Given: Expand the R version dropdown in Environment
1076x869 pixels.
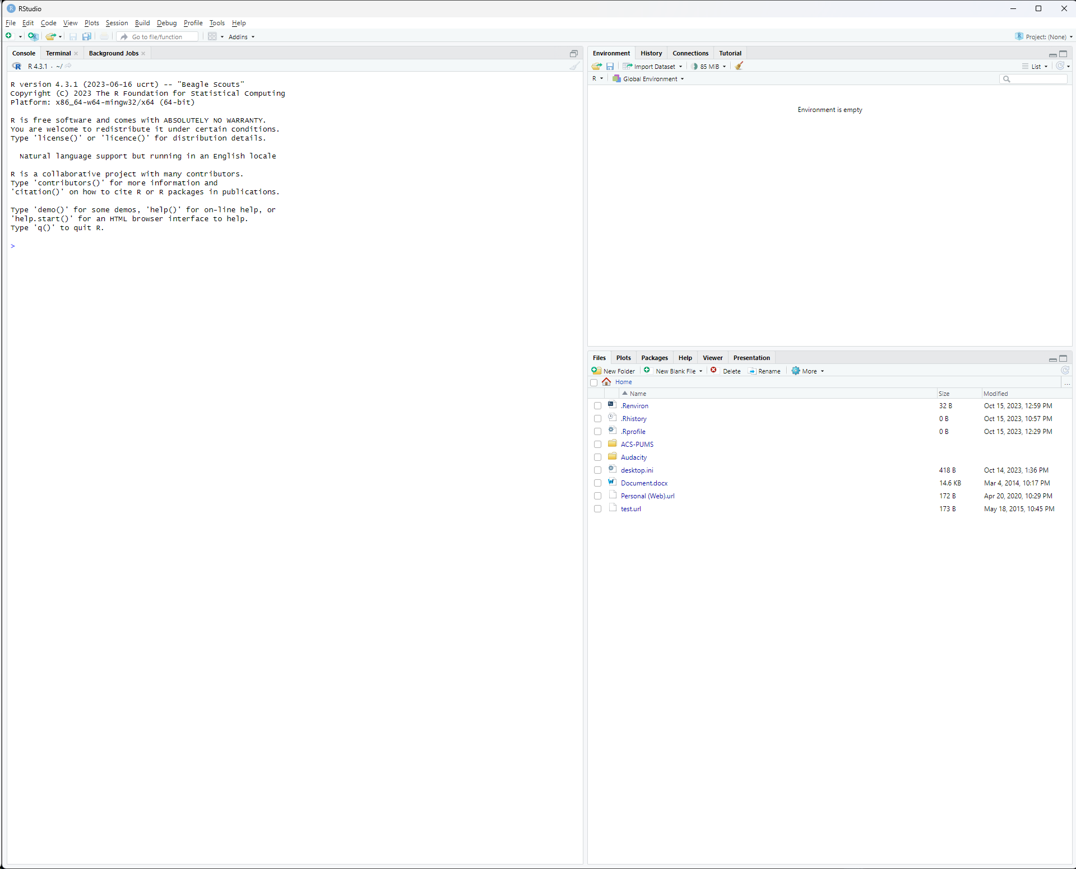Looking at the screenshot, I should [x=599, y=79].
